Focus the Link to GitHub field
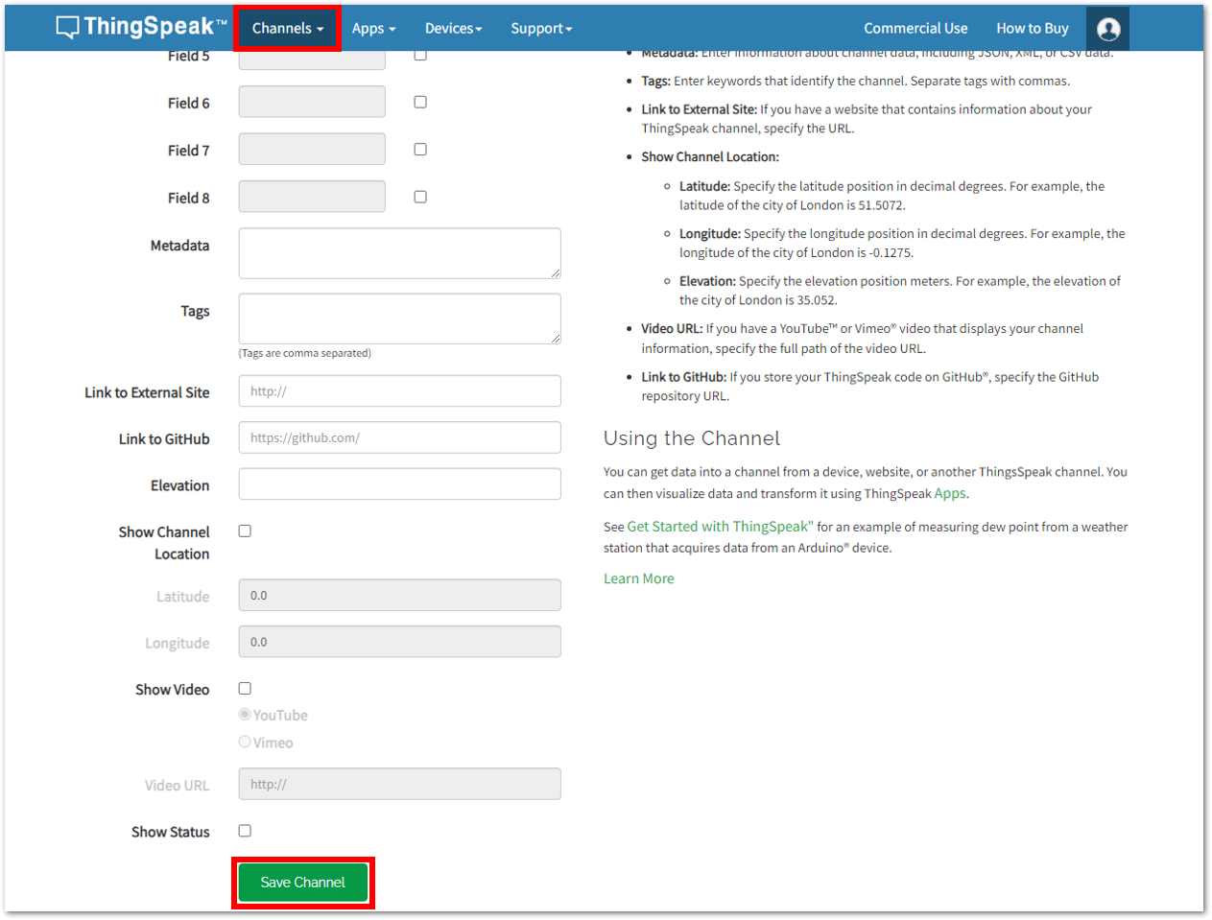Image resolution: width=1212 pixels, height=920 pixels. coord(399,437)
